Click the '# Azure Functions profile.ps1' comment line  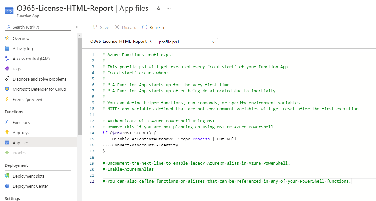pos(138,55)
